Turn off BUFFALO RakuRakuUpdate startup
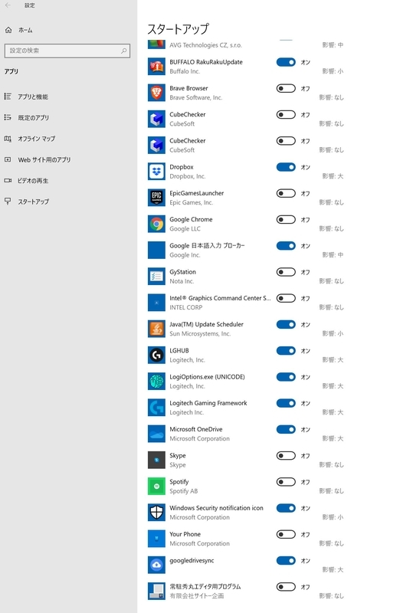 click(x=286, y=62)
